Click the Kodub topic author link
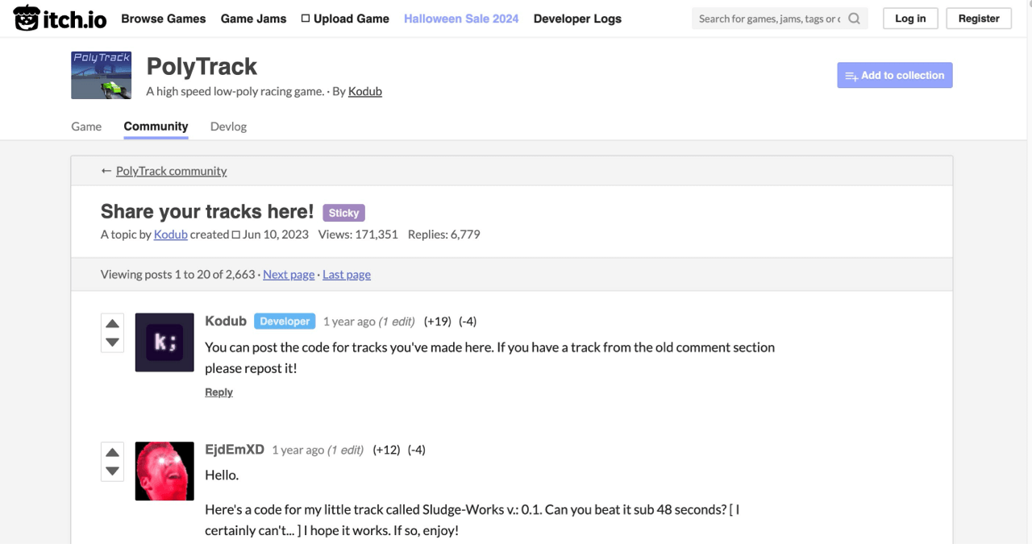The image size is (1032, 548). coord(170,235)
